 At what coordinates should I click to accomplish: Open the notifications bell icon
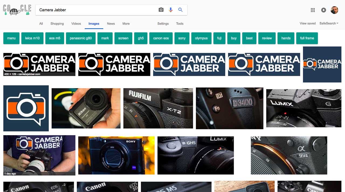pyautogui.click(x=323, y=10)
